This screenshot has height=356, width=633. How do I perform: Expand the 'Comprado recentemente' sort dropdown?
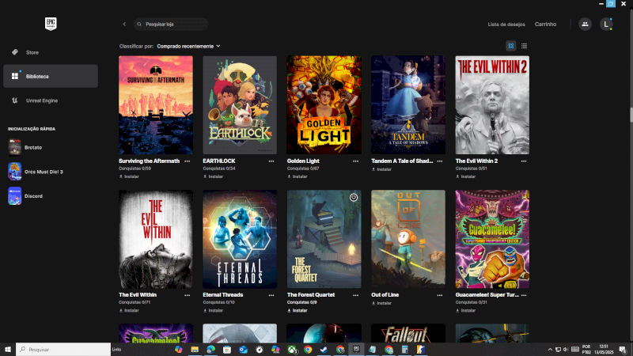coord(188,46)
